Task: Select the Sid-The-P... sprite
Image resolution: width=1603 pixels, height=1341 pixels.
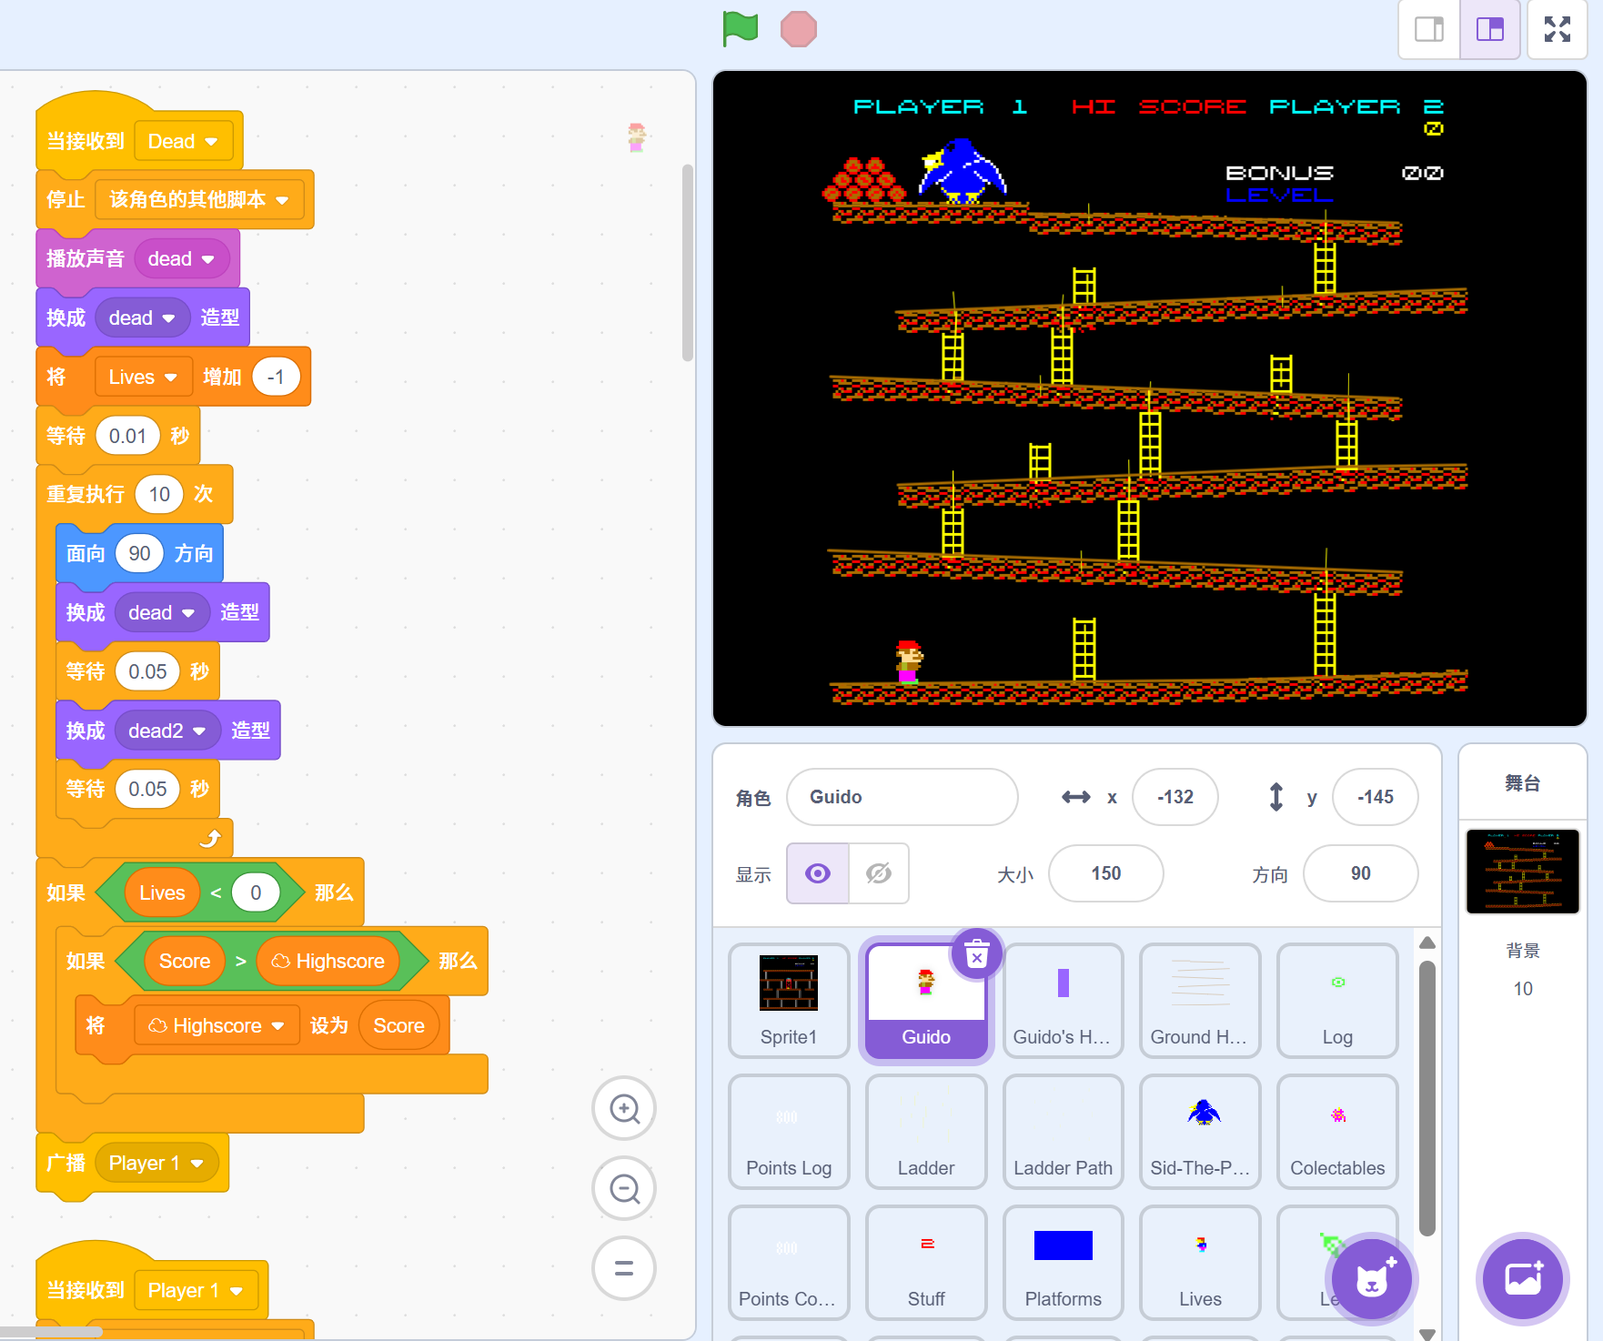Action: 1200,1132
